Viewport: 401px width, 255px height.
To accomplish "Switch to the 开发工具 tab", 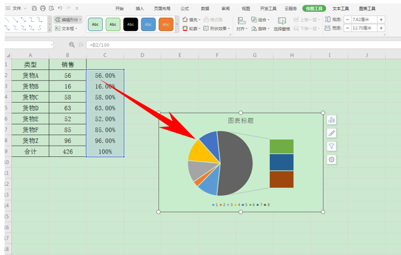I will click(268, 9).
